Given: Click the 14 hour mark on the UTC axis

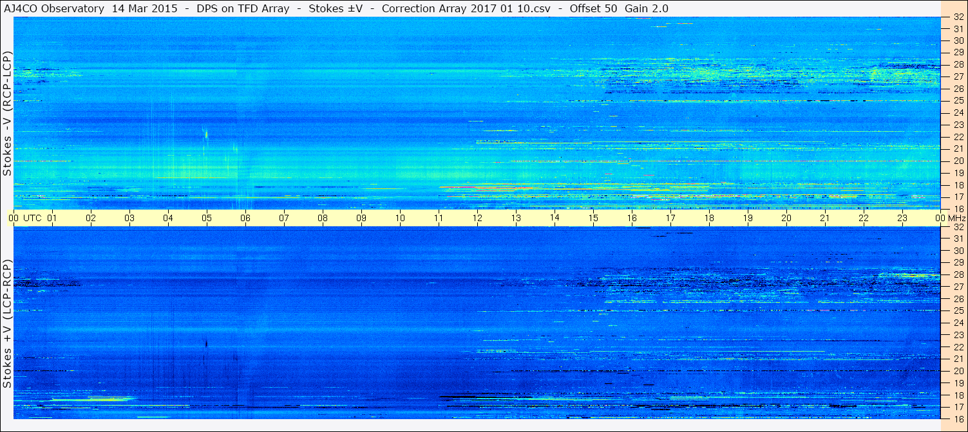Looking at the screenshot, I should (x=555, y=218).
